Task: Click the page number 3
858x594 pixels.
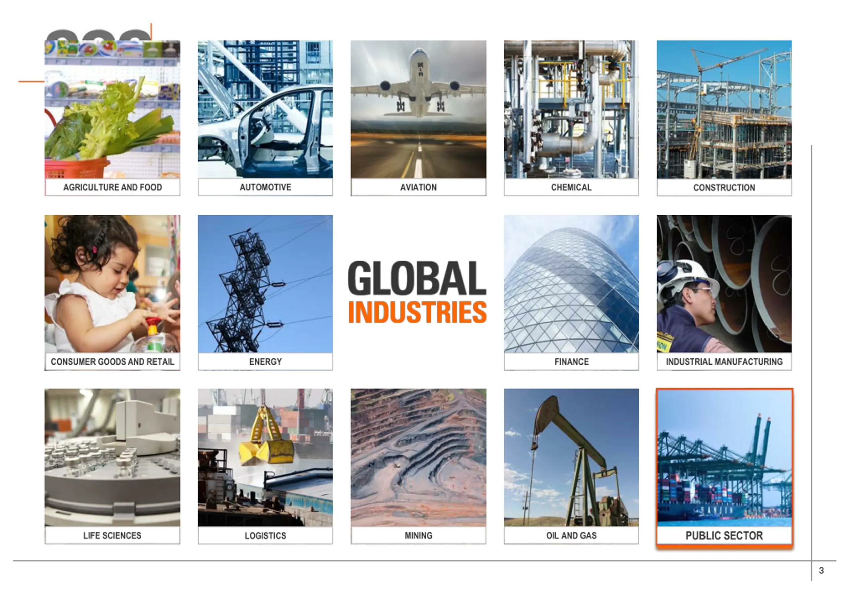Action: click(821, 571)
